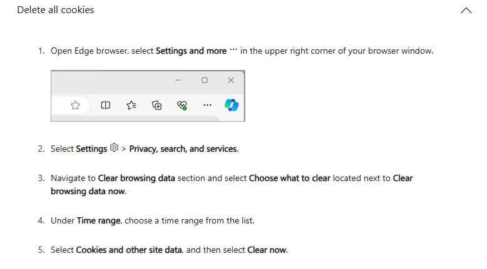
Task: Click the inline ellipsis icon in step one
Action: tap(233, 49)
